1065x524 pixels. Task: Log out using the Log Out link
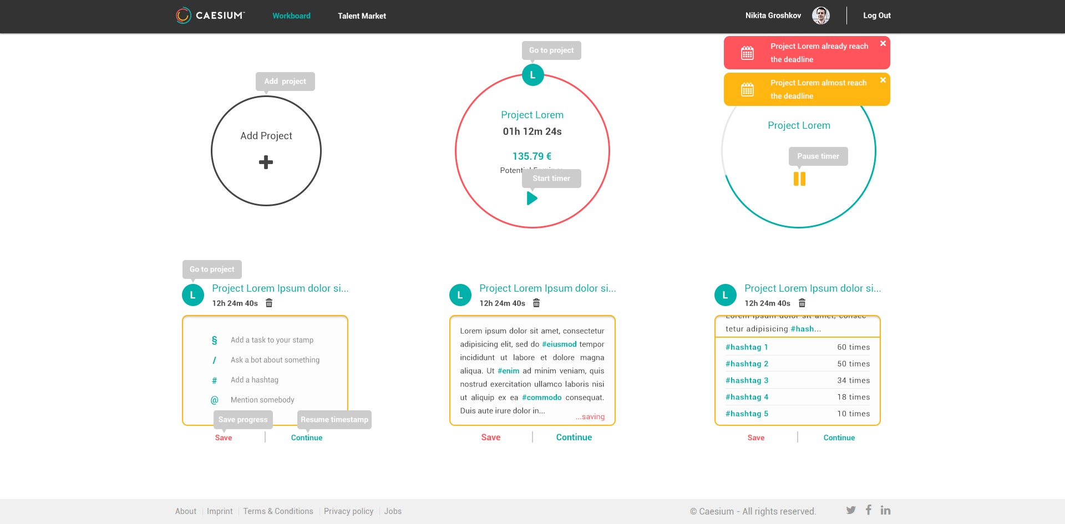tap(877, 16)
